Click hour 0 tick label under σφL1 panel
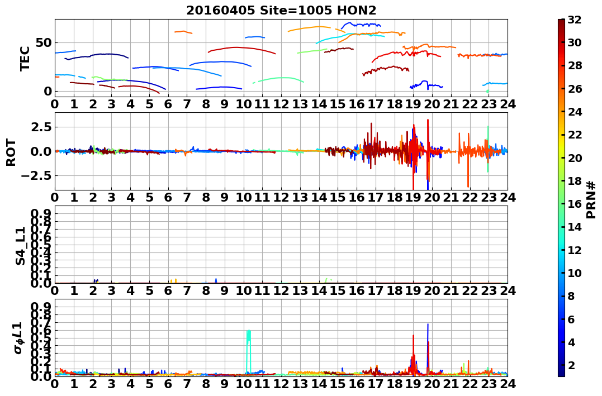602x396 pixels. [x=55, y=384]
